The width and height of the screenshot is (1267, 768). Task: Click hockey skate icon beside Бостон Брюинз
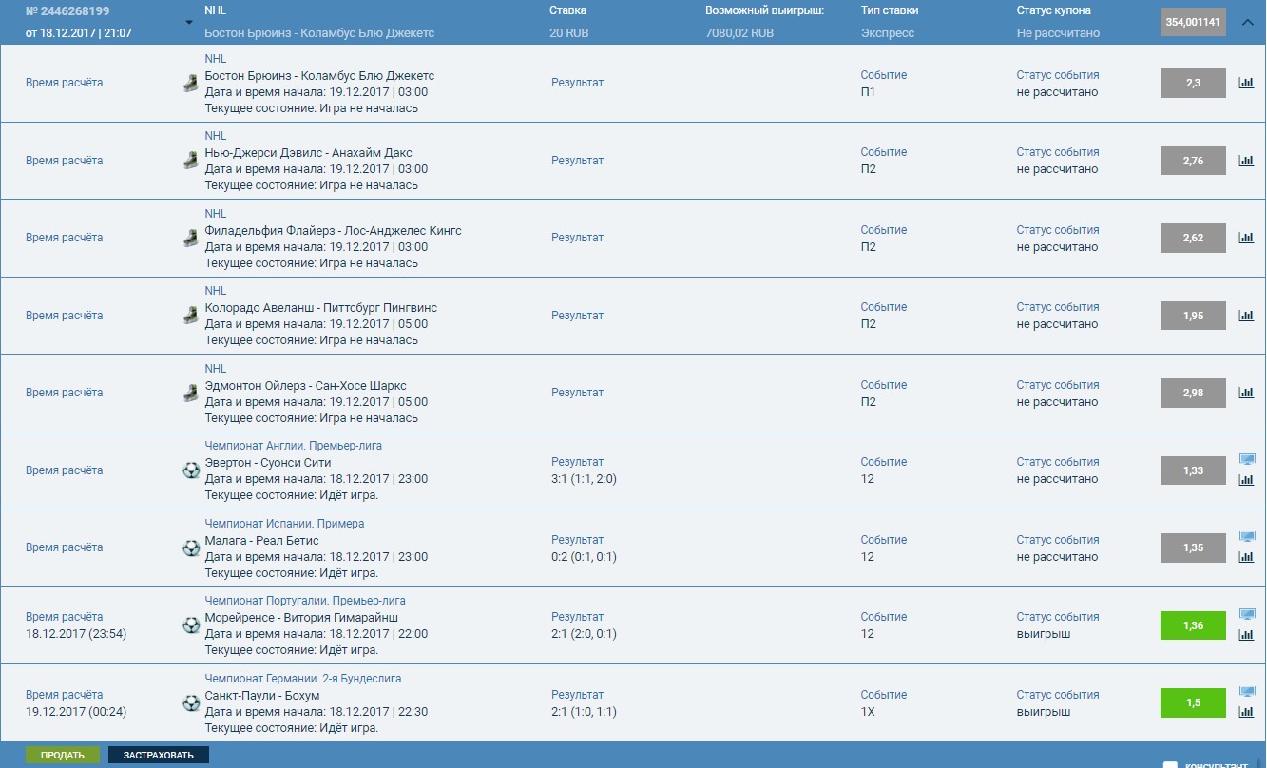(190, 84)
